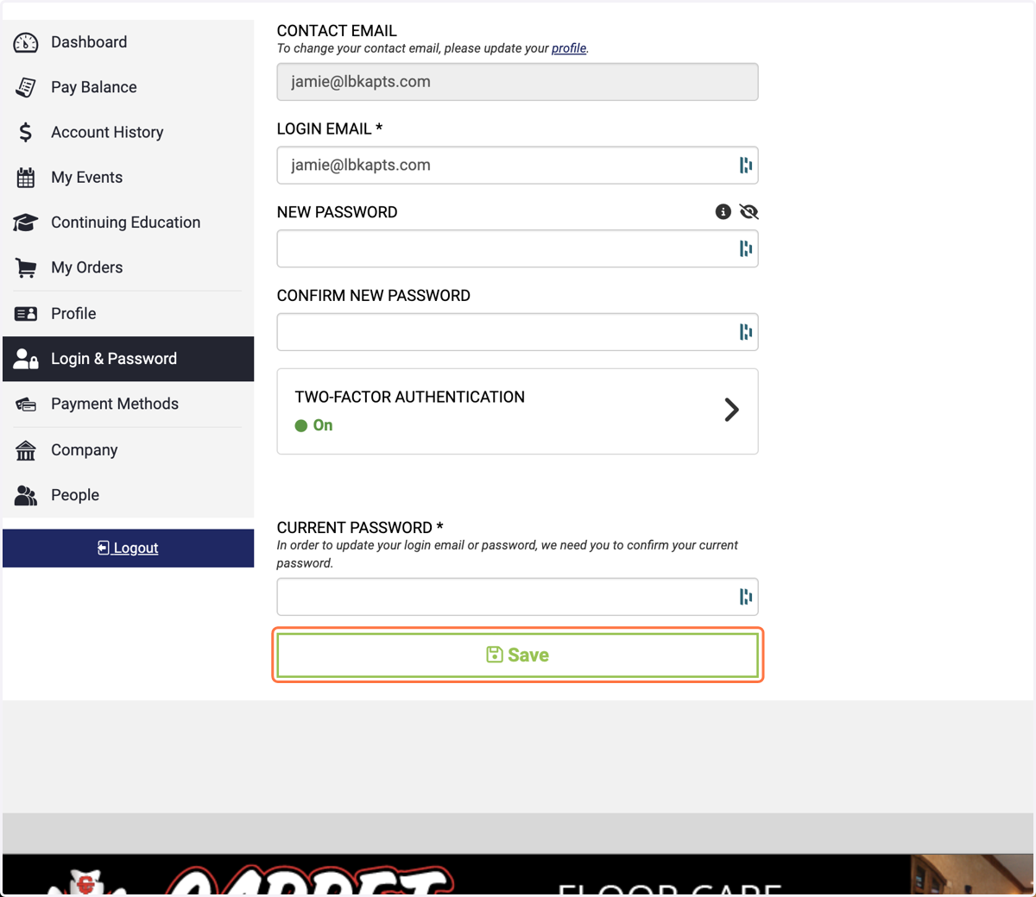
Task: Click the Payment Methods card icon
Action: 26,405
